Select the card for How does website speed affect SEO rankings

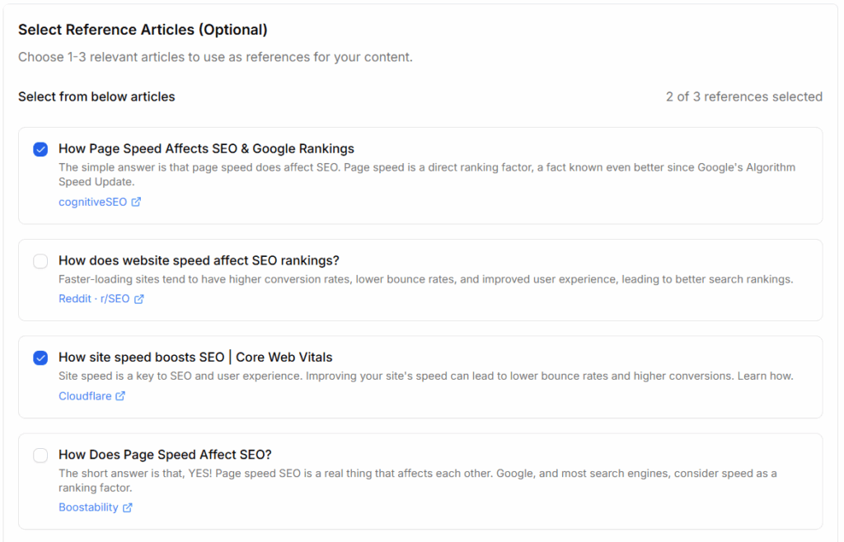coord(420,280)
